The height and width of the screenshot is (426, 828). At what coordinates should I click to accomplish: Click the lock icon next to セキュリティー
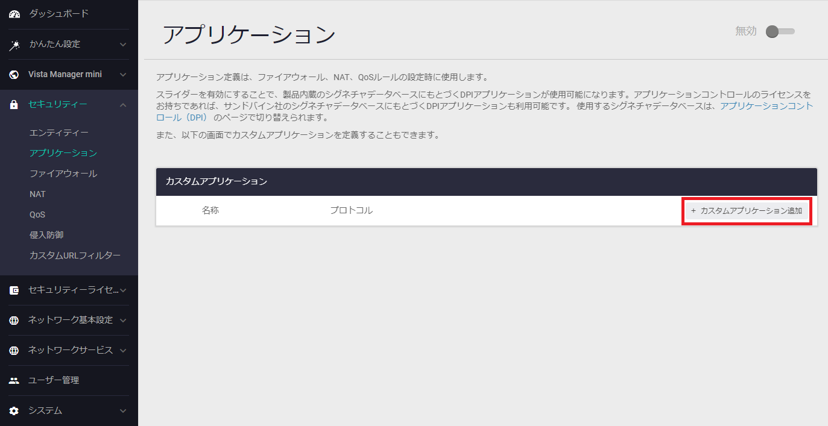click(14, 105)
